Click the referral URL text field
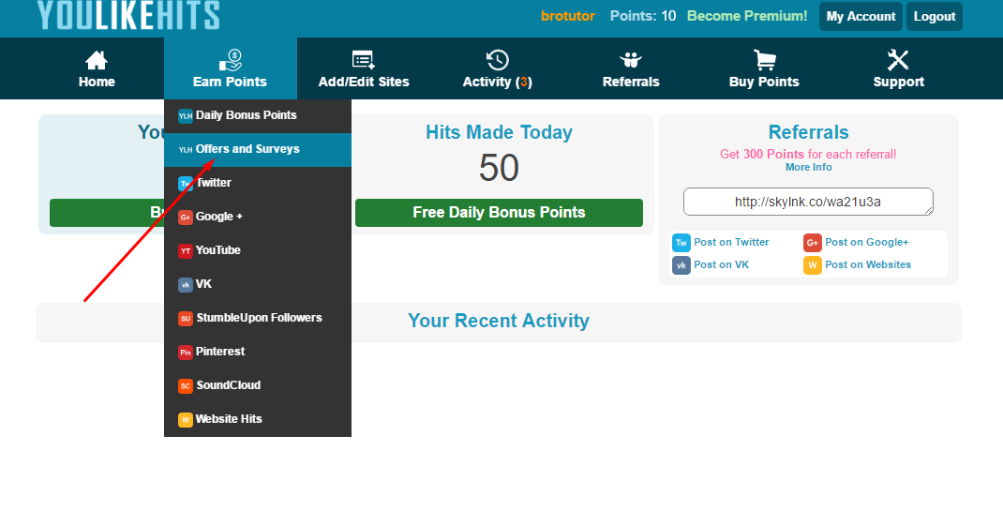1003x526 pixels. (809, 202)
